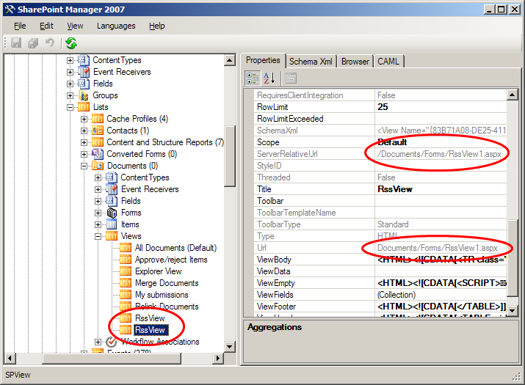525x385 pixels.
Task: Open the Edit menu
Action: (x=46, y=26)
